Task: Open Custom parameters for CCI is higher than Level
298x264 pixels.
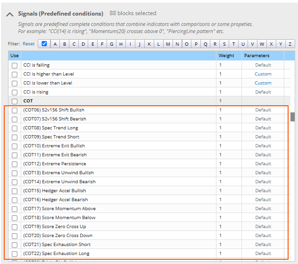Action: pyautogui.click(x=263, y=74)
